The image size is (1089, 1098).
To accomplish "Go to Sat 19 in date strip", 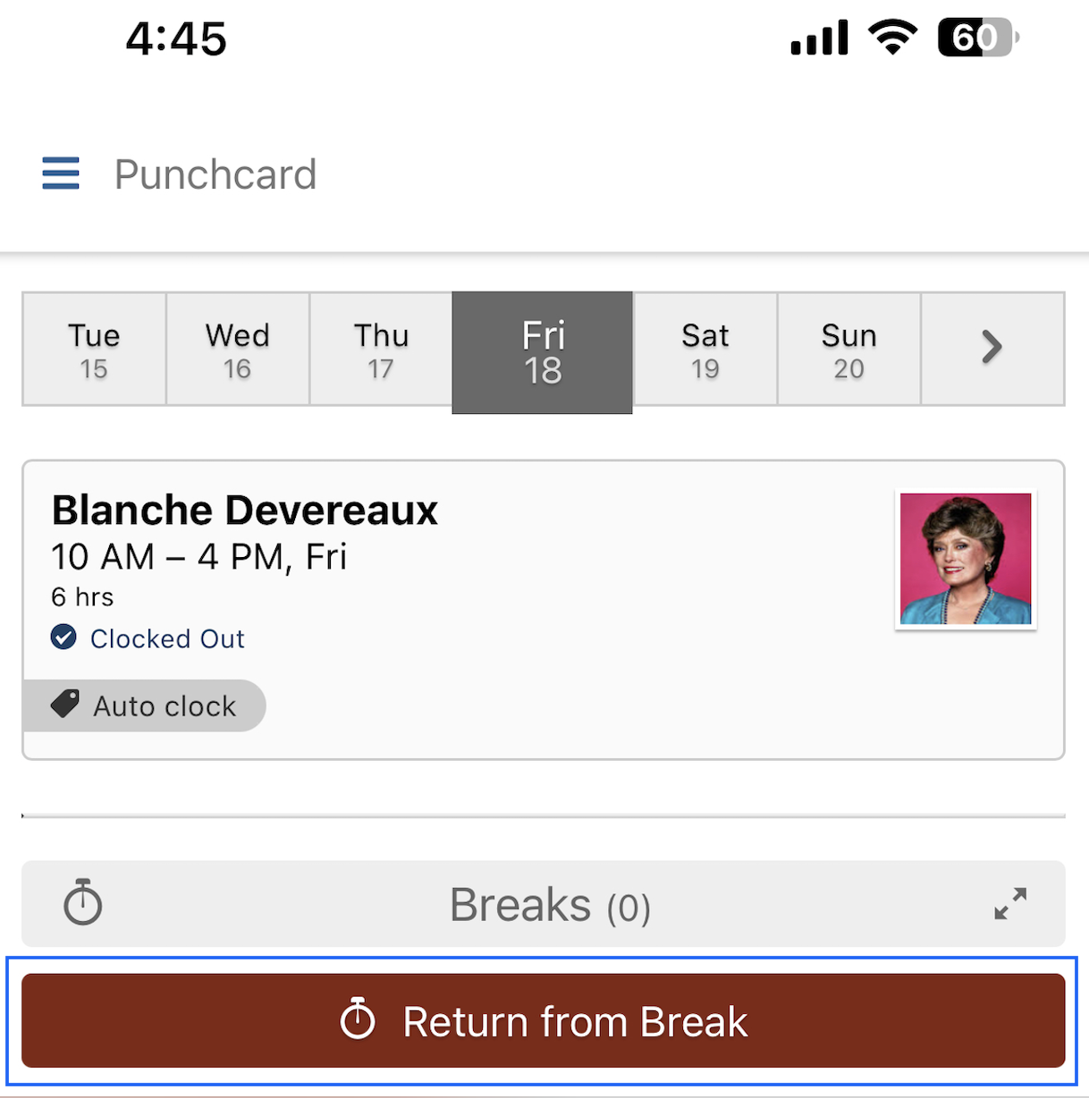I will [705, 349].
